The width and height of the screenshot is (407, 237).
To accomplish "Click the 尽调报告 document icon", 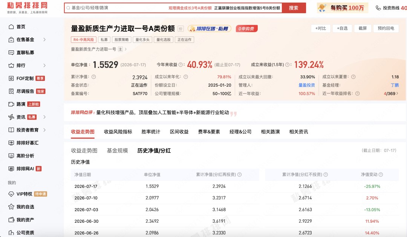I will (11, 91).
